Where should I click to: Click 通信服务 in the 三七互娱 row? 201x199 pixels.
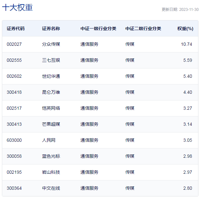click(x=89, y=60)
